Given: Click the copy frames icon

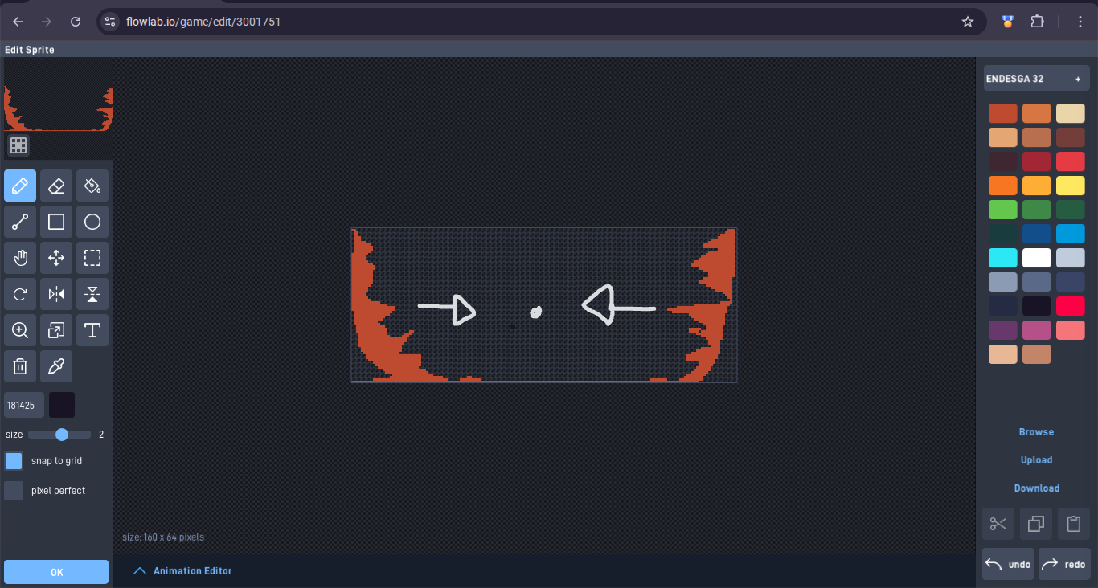Looking at the screenshot, I should [1036, 524].
